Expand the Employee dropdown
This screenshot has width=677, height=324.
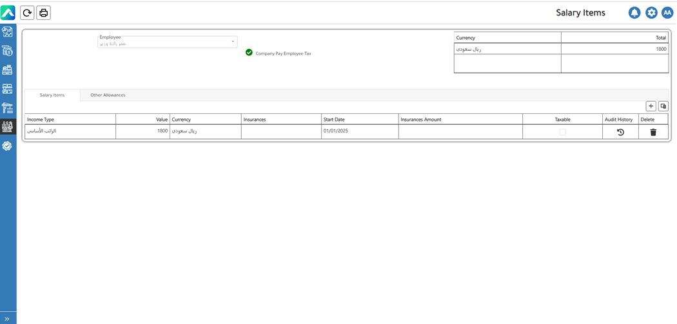pos(233,42)
